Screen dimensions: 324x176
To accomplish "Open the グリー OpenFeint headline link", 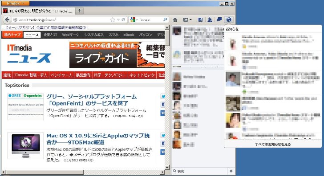I will coord(92,100).
